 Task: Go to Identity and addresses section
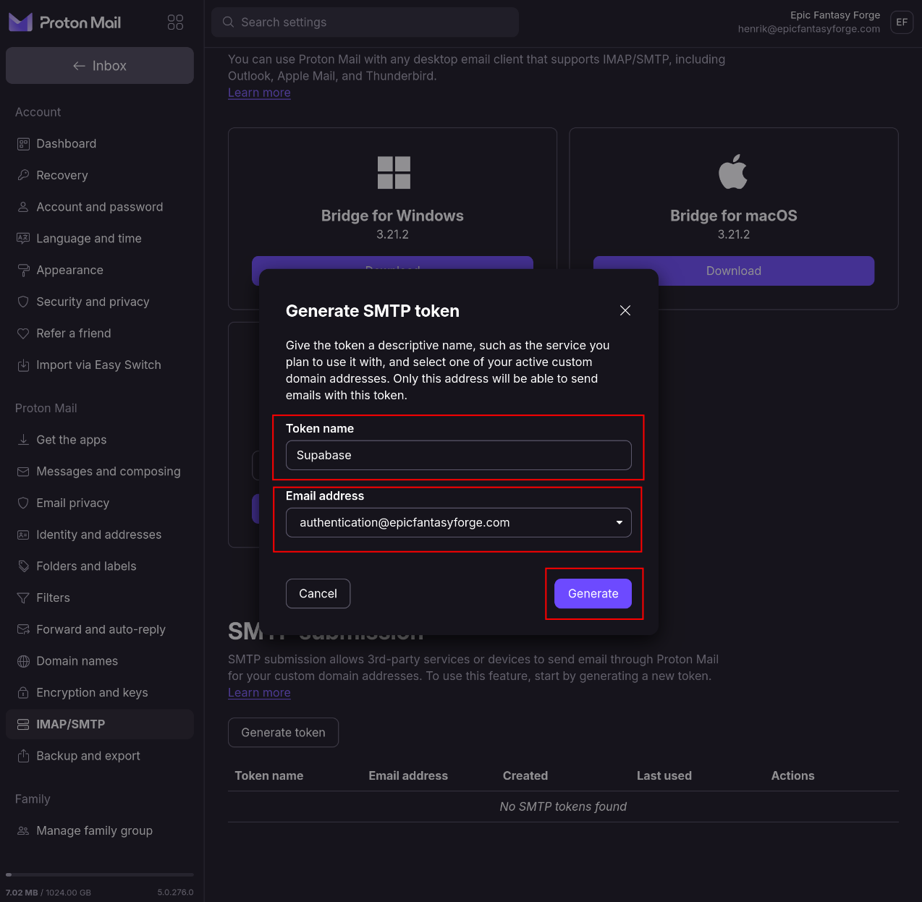point(98,535)
